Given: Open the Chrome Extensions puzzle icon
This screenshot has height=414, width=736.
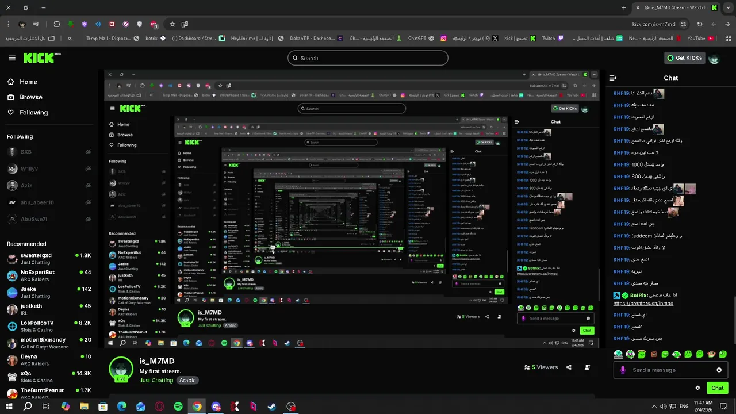Looking at the screenshot, I should [x=56, y=24].
